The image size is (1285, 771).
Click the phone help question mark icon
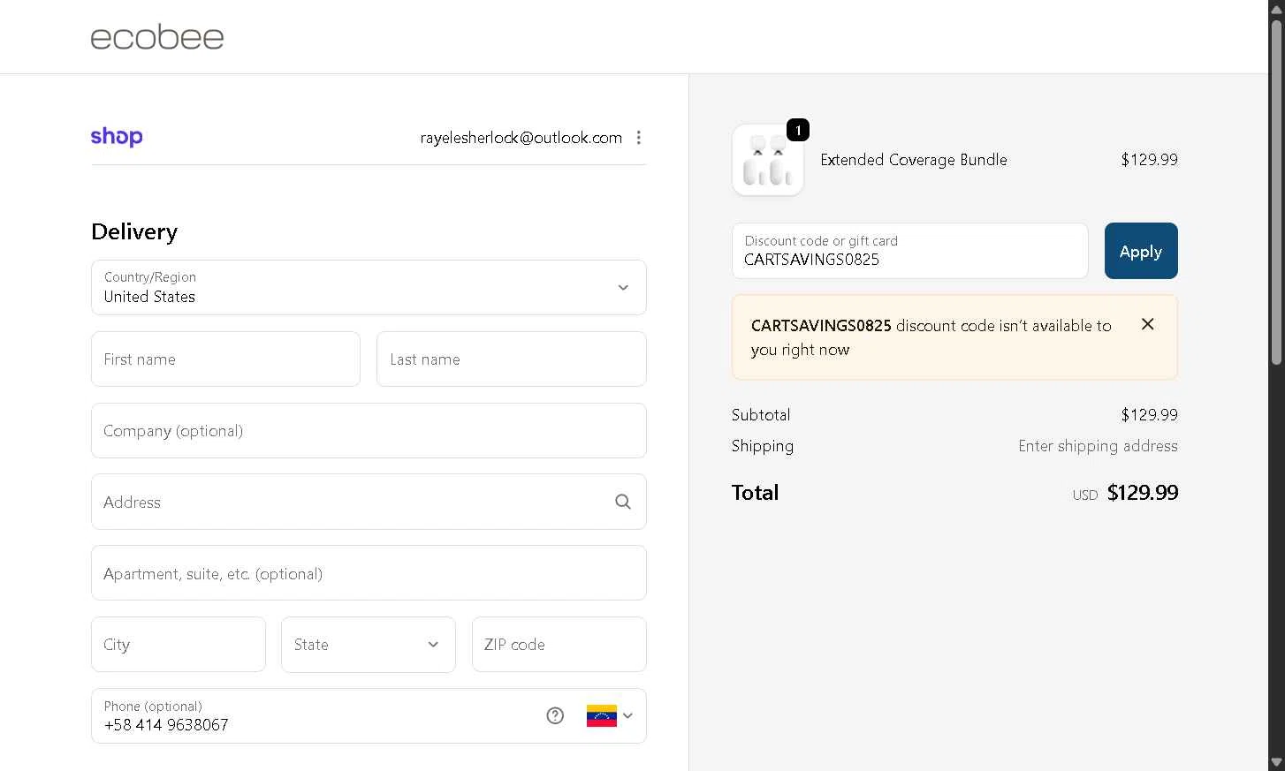555,715
